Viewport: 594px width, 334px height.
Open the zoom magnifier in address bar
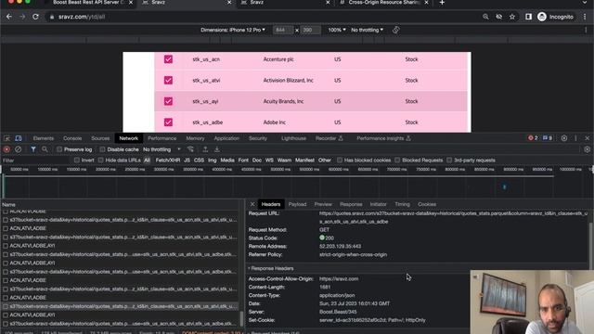[x=485, y=17]
